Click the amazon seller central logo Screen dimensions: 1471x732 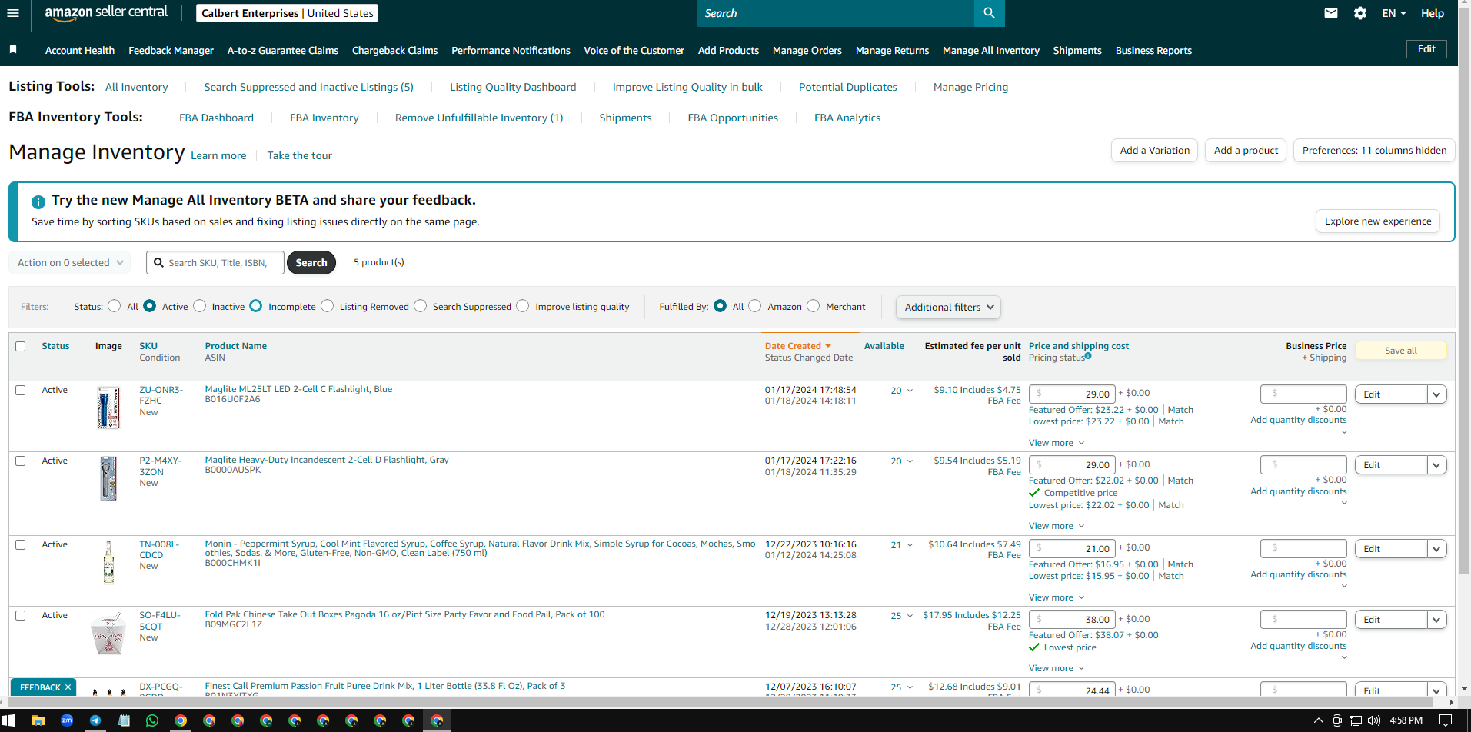[x=106, y=13]
